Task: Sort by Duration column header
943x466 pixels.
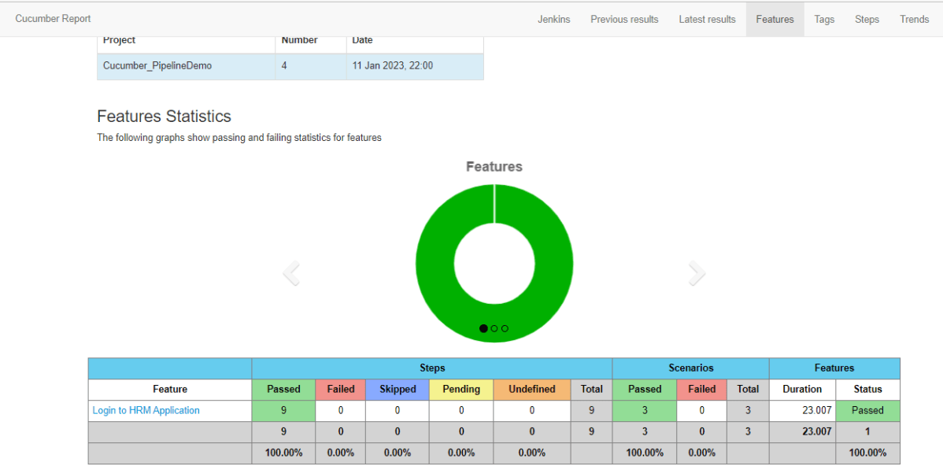Action: (801, 389)
